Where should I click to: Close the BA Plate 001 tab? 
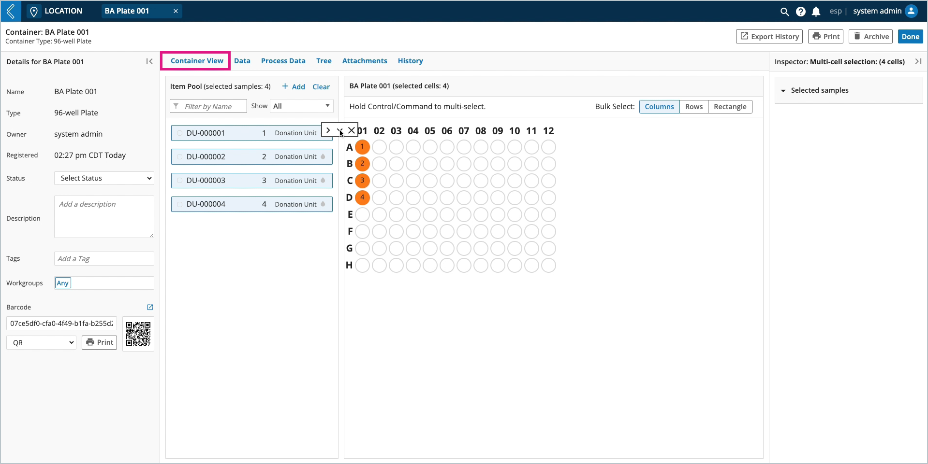tap(176, 11)
